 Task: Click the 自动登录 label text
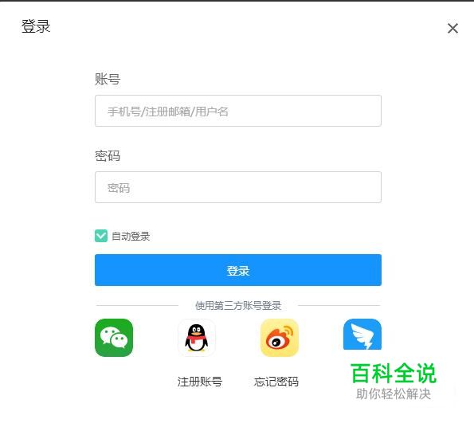click(131, 236)
